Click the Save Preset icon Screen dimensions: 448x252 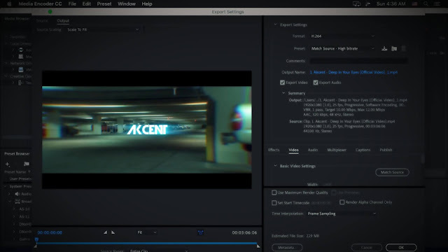384,48
